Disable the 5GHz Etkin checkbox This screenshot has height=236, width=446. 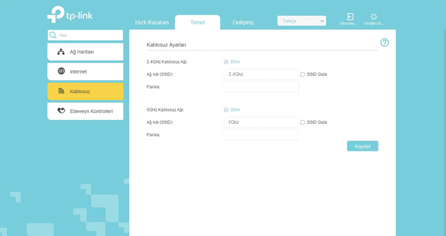[x=226, y=110]
